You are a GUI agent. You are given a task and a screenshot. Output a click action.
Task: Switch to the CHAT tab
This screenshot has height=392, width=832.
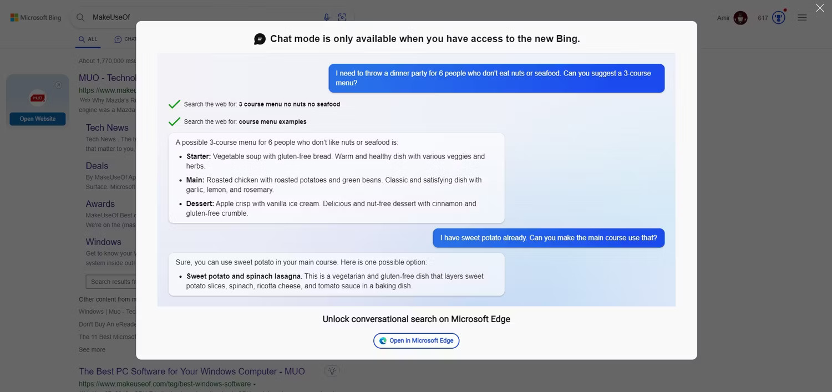[125, 39]
